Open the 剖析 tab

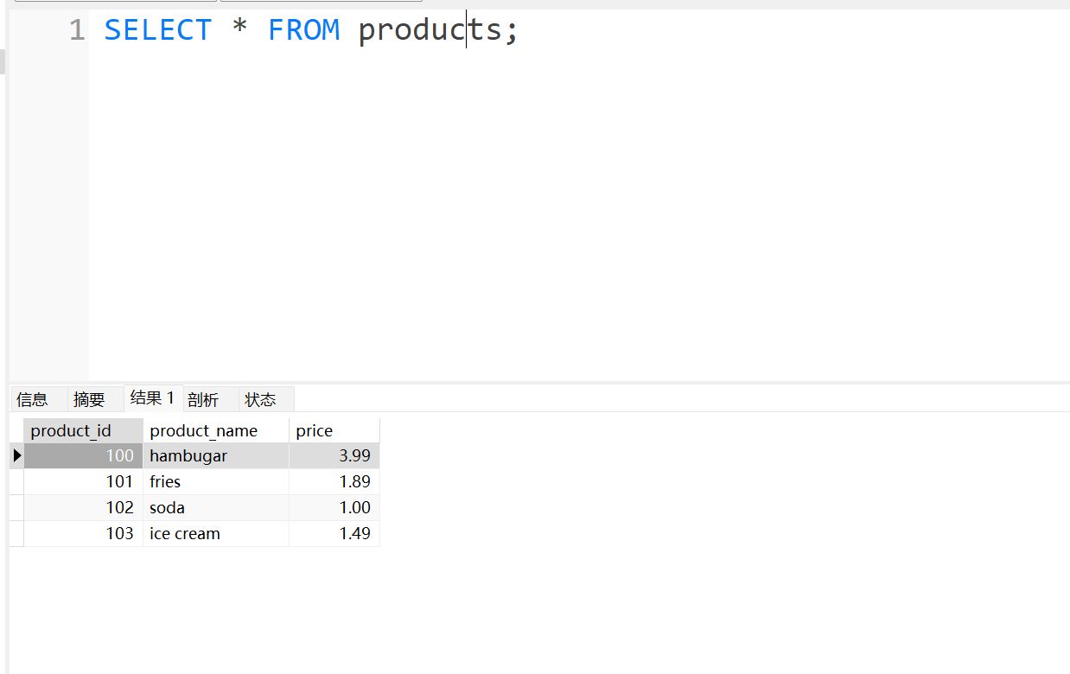tap(203, 399)
